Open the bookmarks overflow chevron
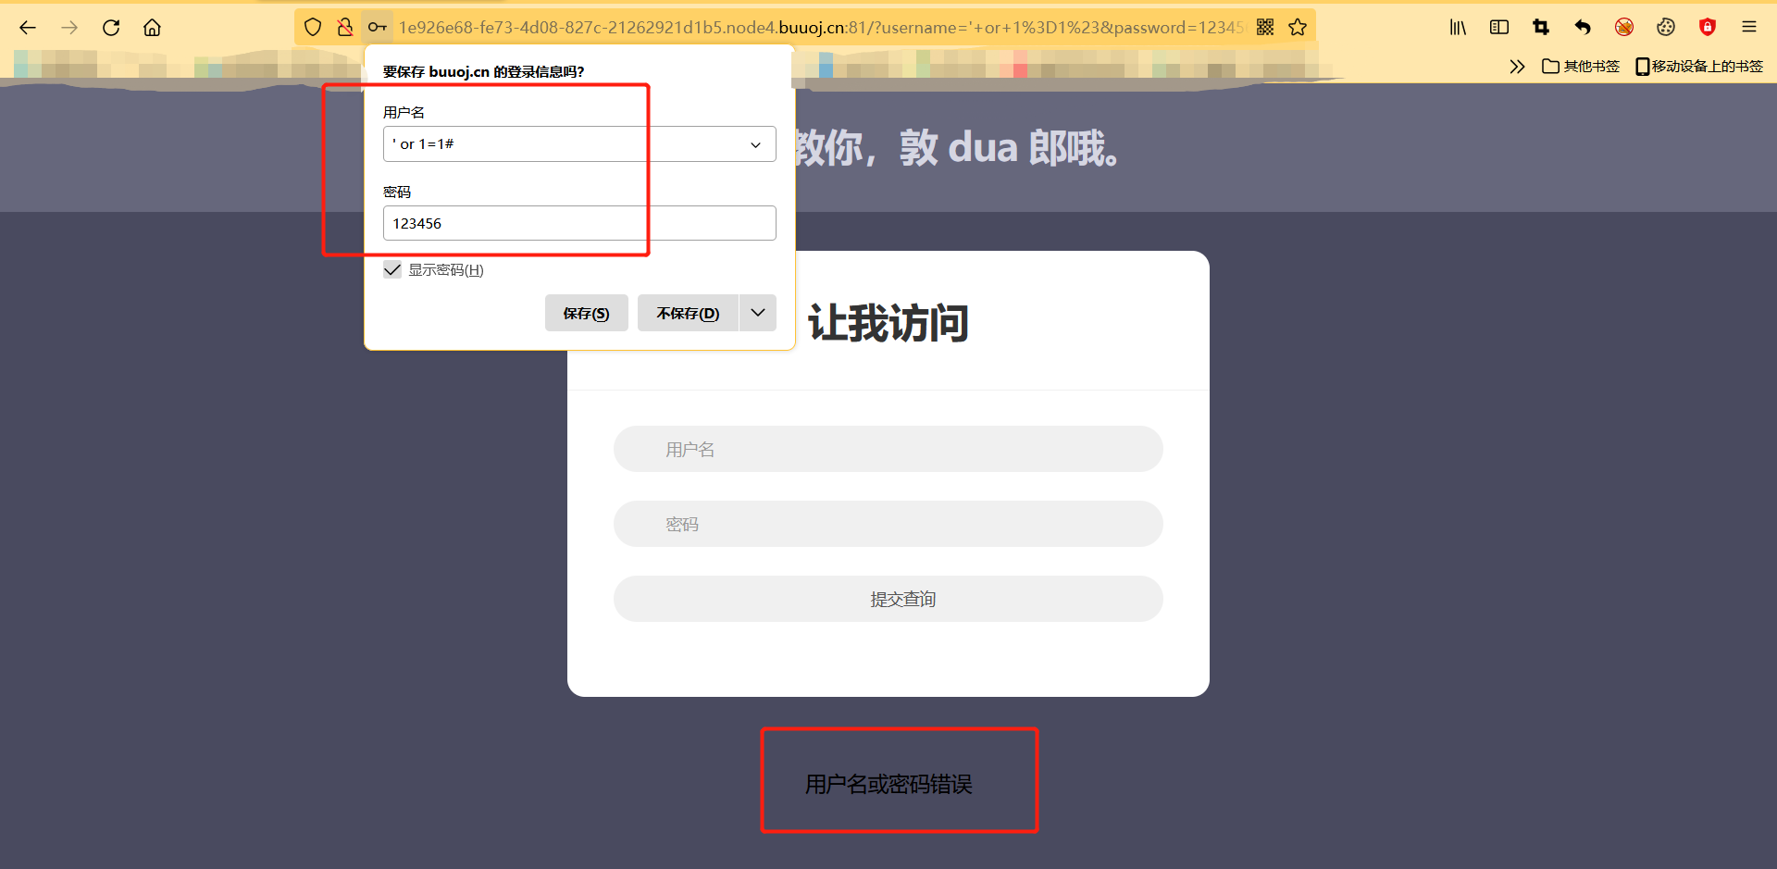The height and width of the screenshot is (869, 1777). click(x=1517, y=66)
